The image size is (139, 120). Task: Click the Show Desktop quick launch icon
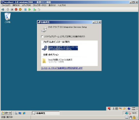click(20, 113)
